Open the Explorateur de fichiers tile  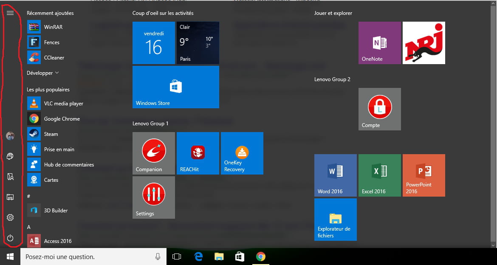point(336,220)
